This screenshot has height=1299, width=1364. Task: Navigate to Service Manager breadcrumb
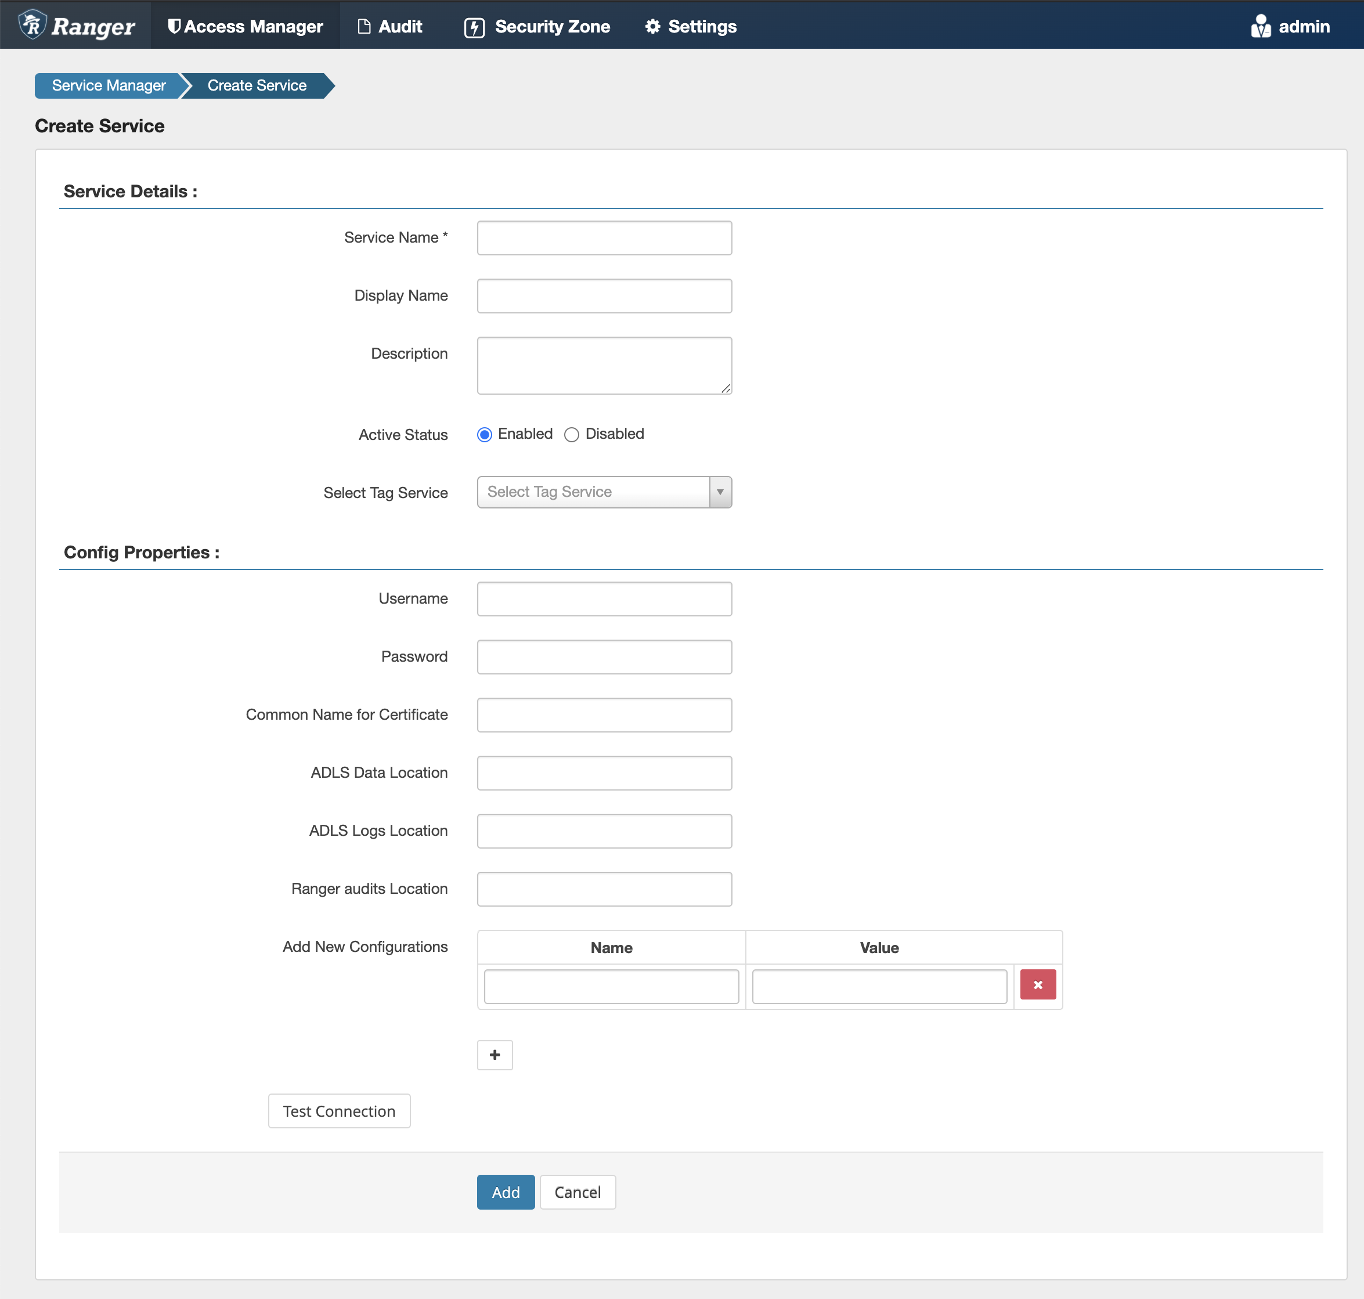108,85
